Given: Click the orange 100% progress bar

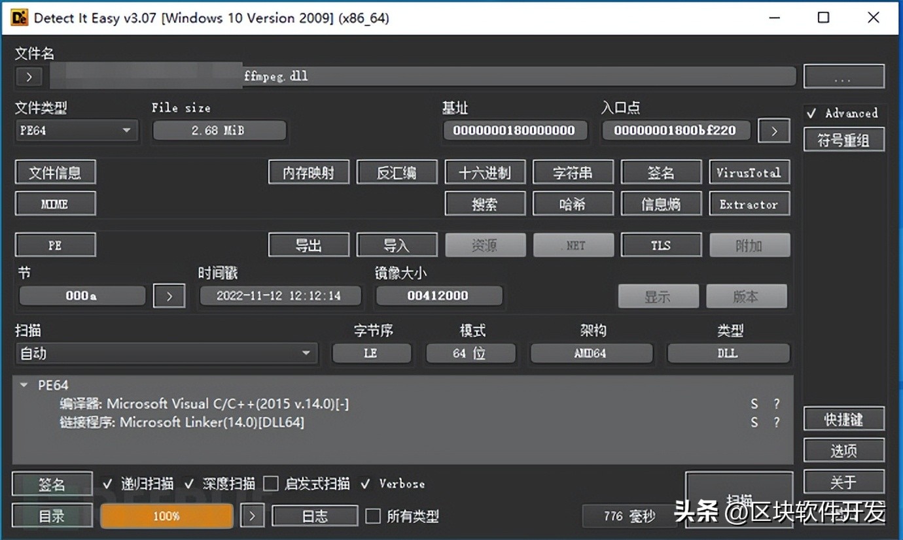Looking at the screenshot, I should 166,516.
